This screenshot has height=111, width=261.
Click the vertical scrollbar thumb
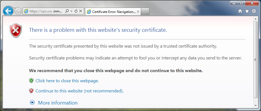[256, 59]
